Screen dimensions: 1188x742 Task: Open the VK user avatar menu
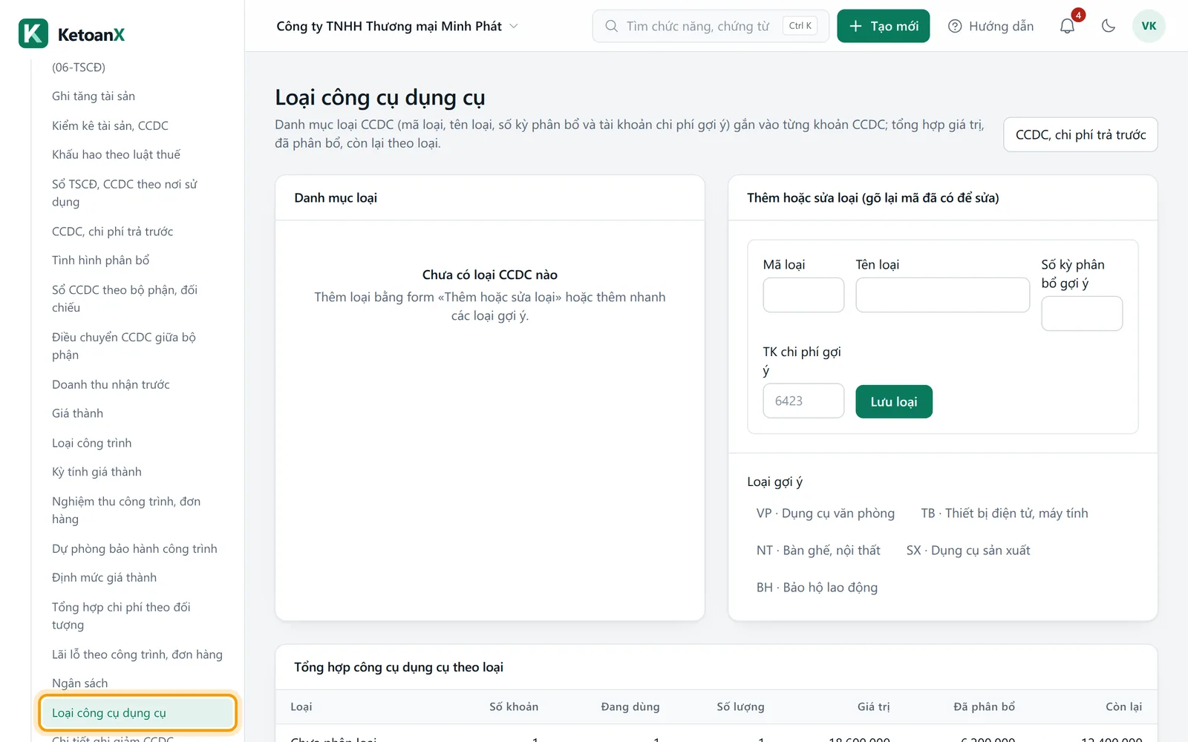pyautogui.click(x=1149, y=26)
